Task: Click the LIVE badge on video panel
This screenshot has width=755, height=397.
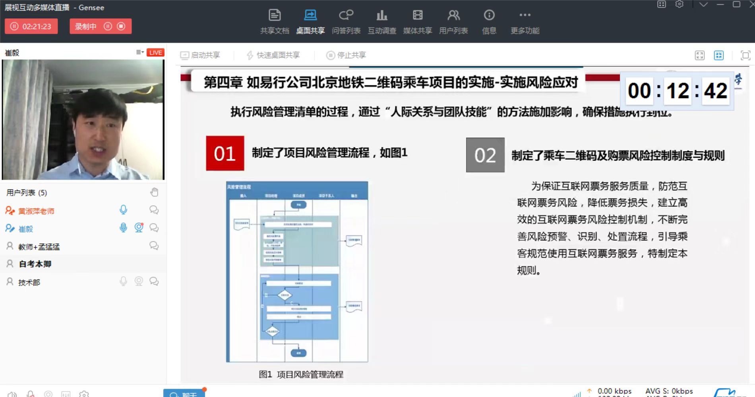Action: (155, 52)
